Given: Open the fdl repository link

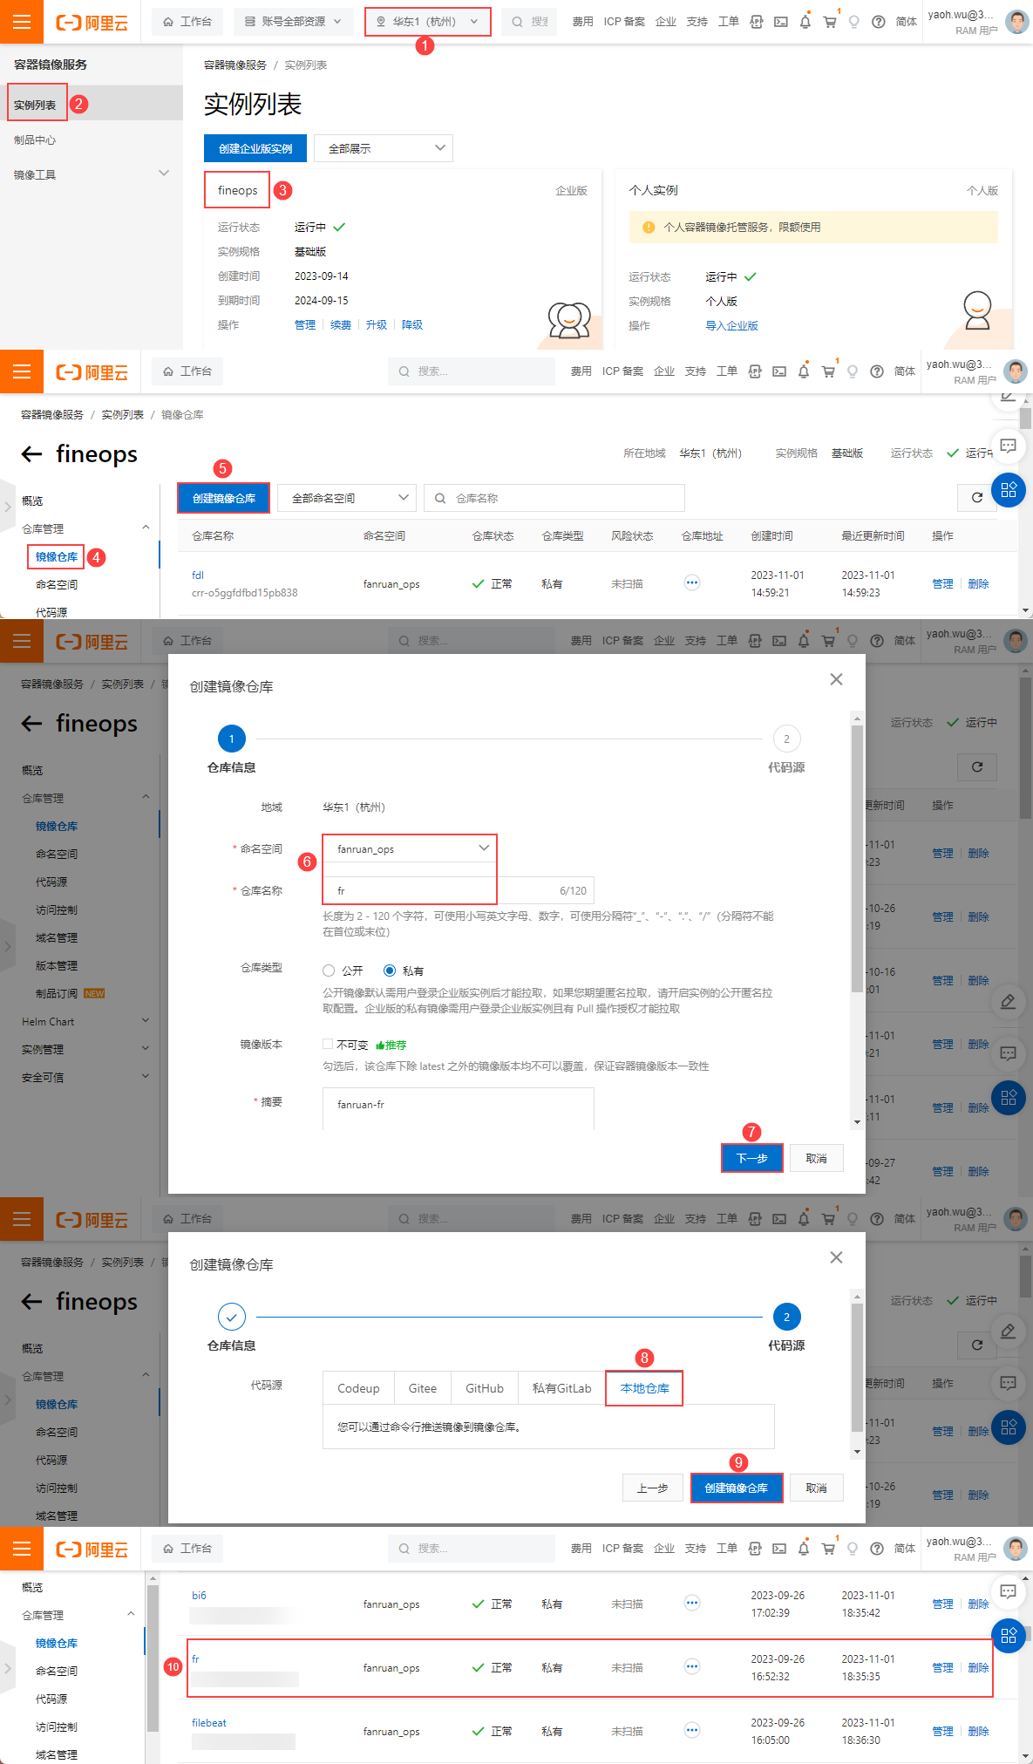Looking at the screenshot, I should coord(198,575).
